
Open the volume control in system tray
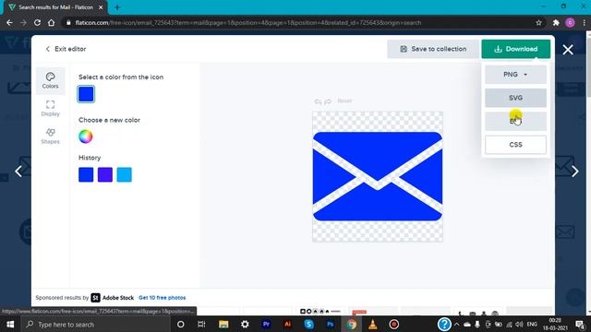[x=519, y=324]
